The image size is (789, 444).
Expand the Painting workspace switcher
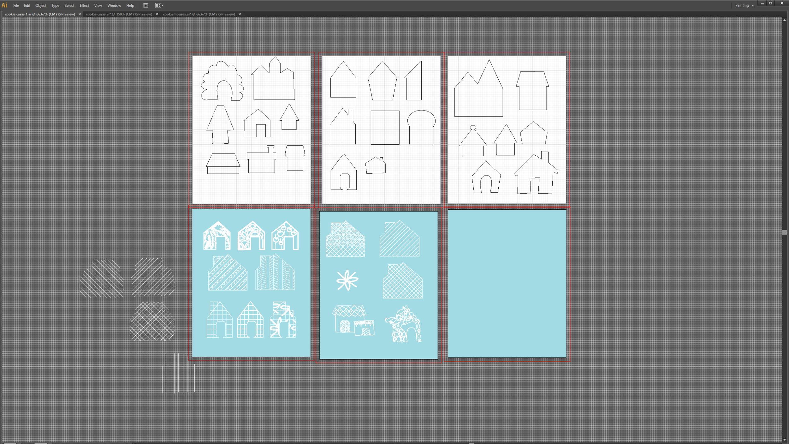pos(744,5)
